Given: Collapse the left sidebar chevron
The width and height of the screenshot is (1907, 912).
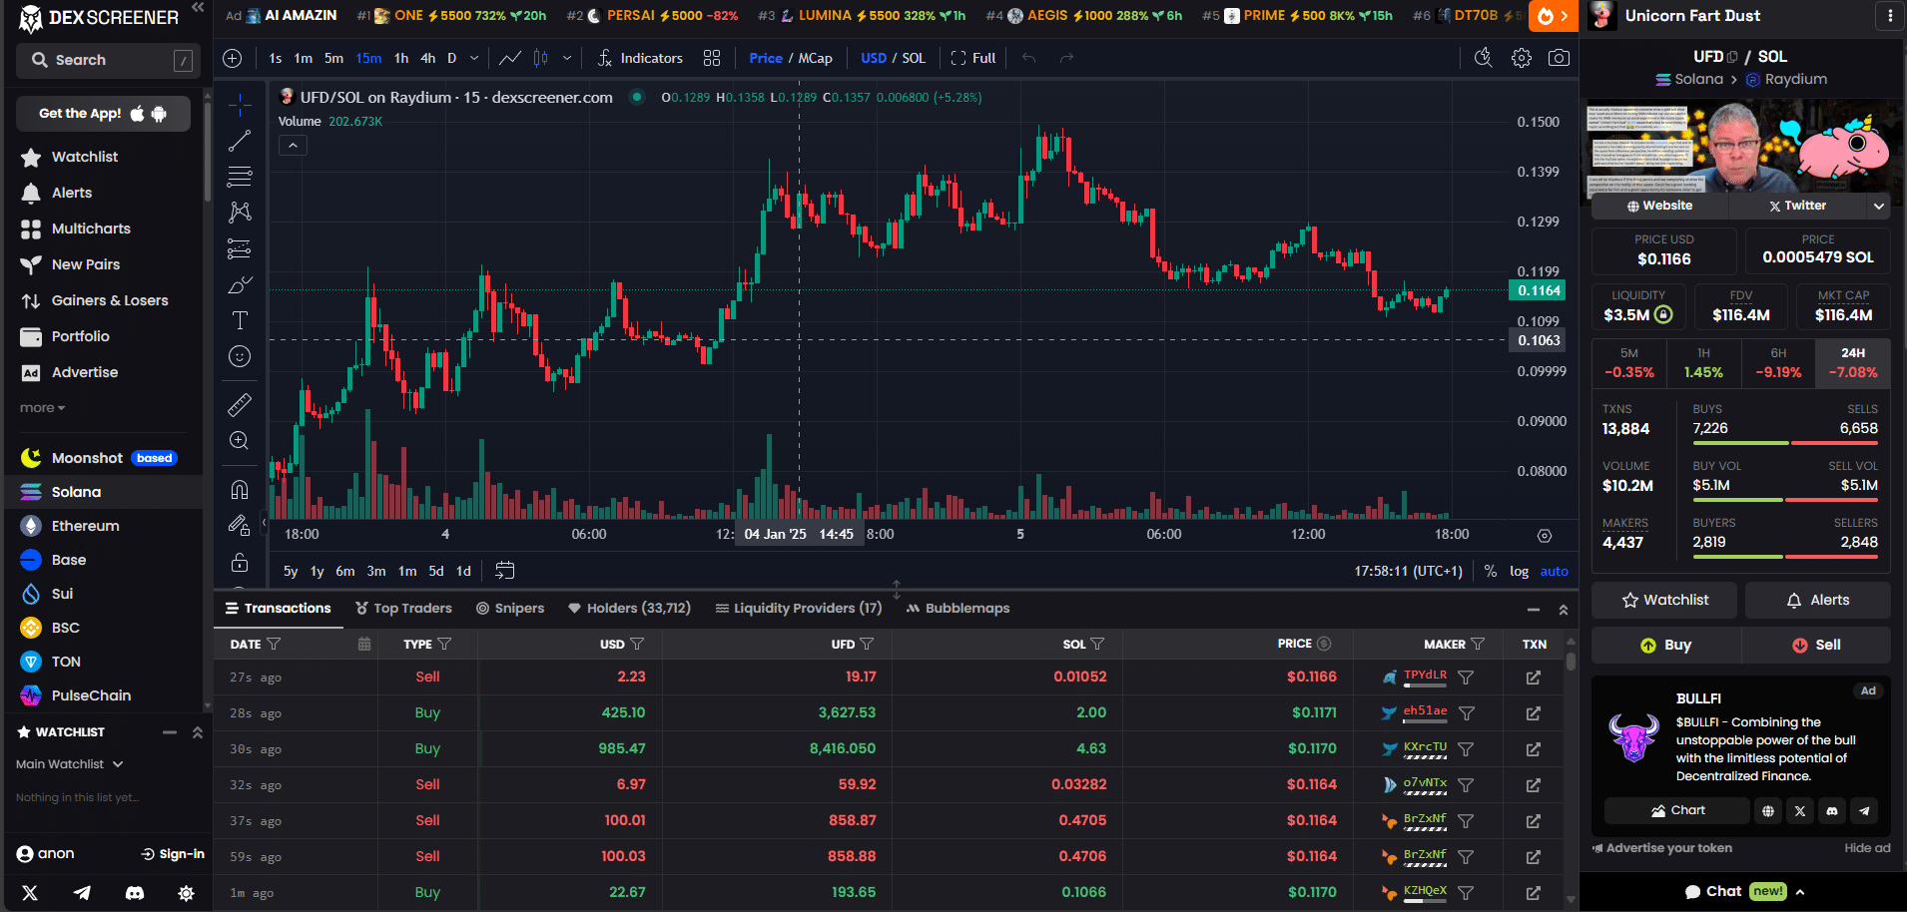Looking at the screenshot, I should (198, 8).
